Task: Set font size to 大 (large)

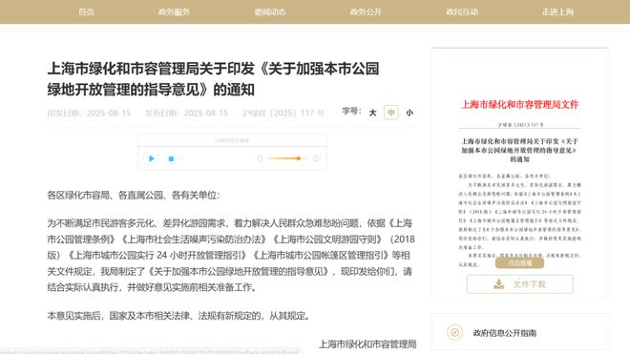Action: (373, 113)
